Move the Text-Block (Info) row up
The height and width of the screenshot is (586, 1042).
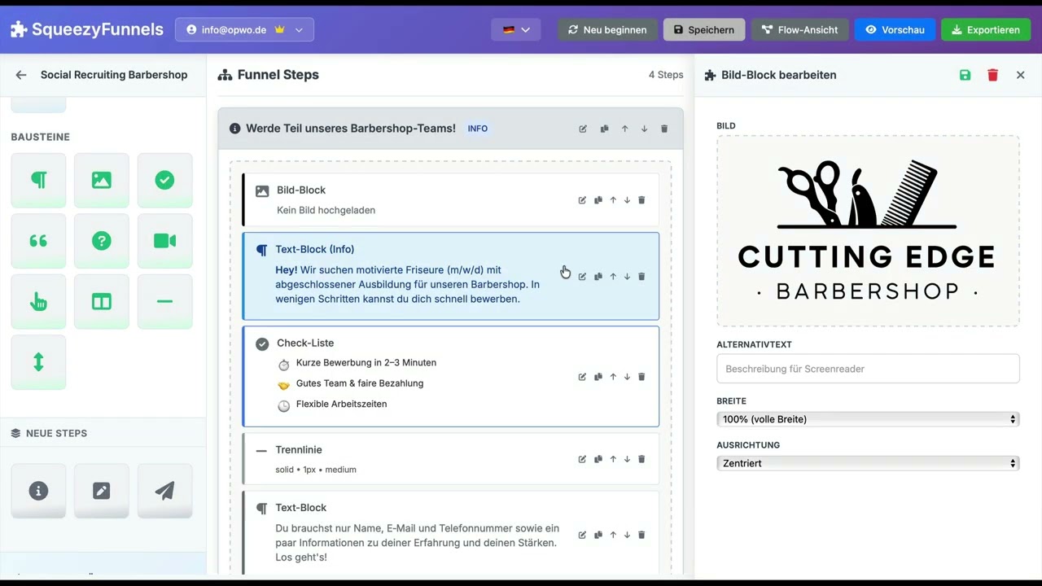[613, 277]
